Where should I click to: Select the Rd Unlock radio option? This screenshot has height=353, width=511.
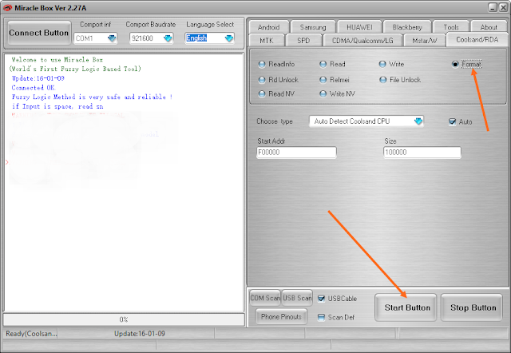click(x=278, y=80)
